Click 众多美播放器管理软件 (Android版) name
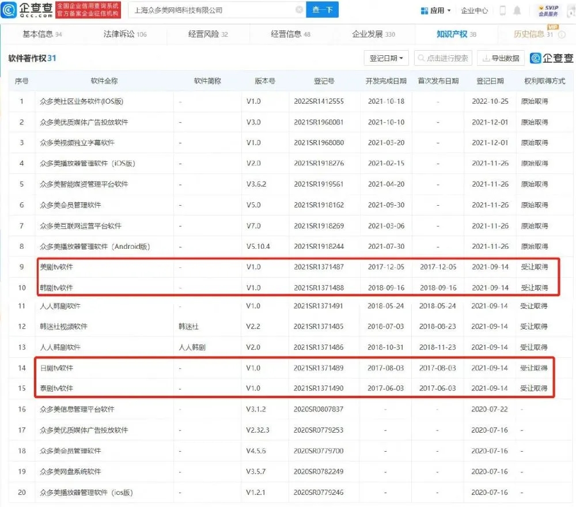Viewport: 576px width, 507px height. click(95, 247)
